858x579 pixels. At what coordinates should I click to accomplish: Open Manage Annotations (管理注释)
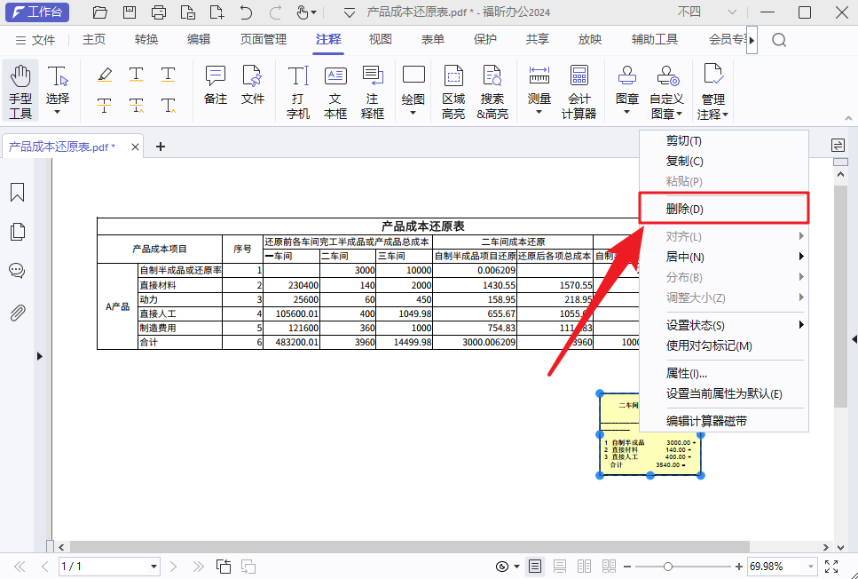[x=712, y=87]
